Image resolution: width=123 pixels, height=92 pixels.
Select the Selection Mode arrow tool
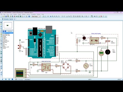click(x=1, y=22)
